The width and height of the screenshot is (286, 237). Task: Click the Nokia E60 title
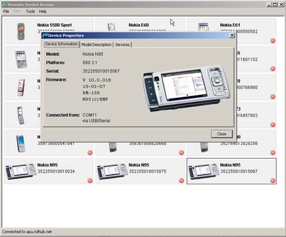(x=138, y=25)
